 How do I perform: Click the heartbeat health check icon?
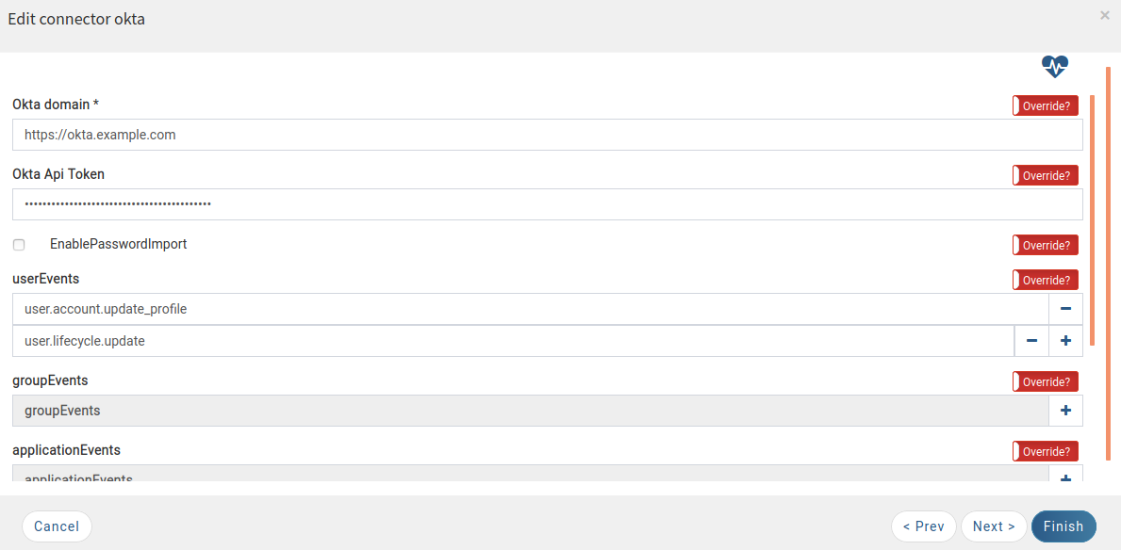[1054, 67]
